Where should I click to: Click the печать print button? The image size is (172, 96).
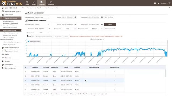[66, 37]
